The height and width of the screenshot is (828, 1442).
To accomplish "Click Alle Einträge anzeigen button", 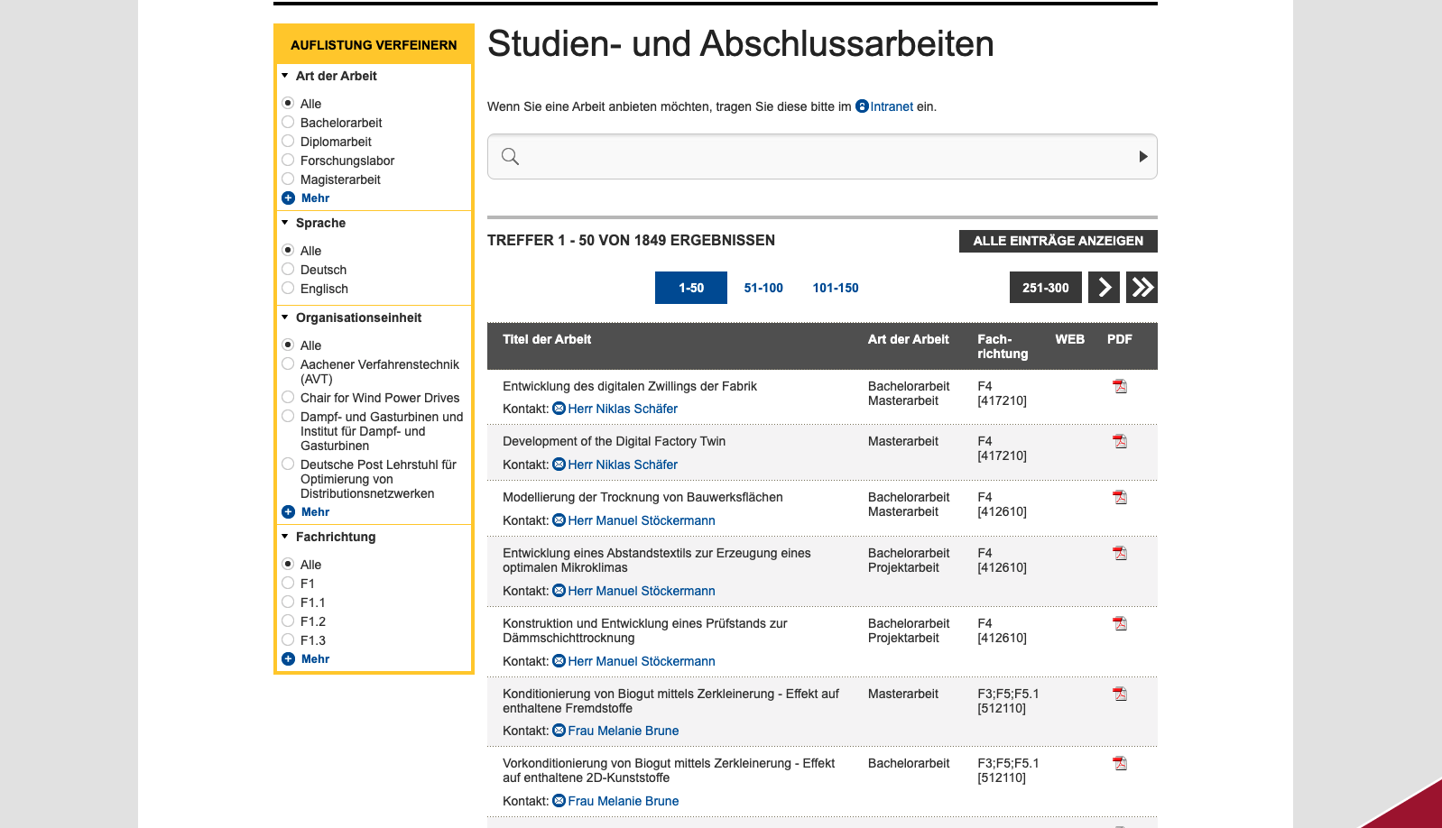I will 1058,241.
